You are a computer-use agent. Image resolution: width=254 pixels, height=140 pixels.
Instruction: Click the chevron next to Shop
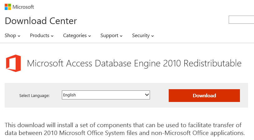point(19,36)
